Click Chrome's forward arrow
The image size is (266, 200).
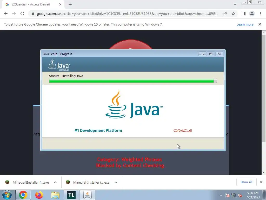(x=14, y=14)
